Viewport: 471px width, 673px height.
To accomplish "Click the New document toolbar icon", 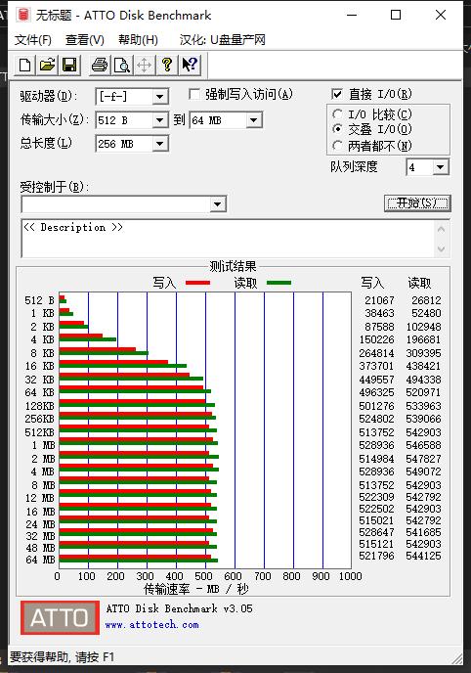I will click(x=25, y=66).
